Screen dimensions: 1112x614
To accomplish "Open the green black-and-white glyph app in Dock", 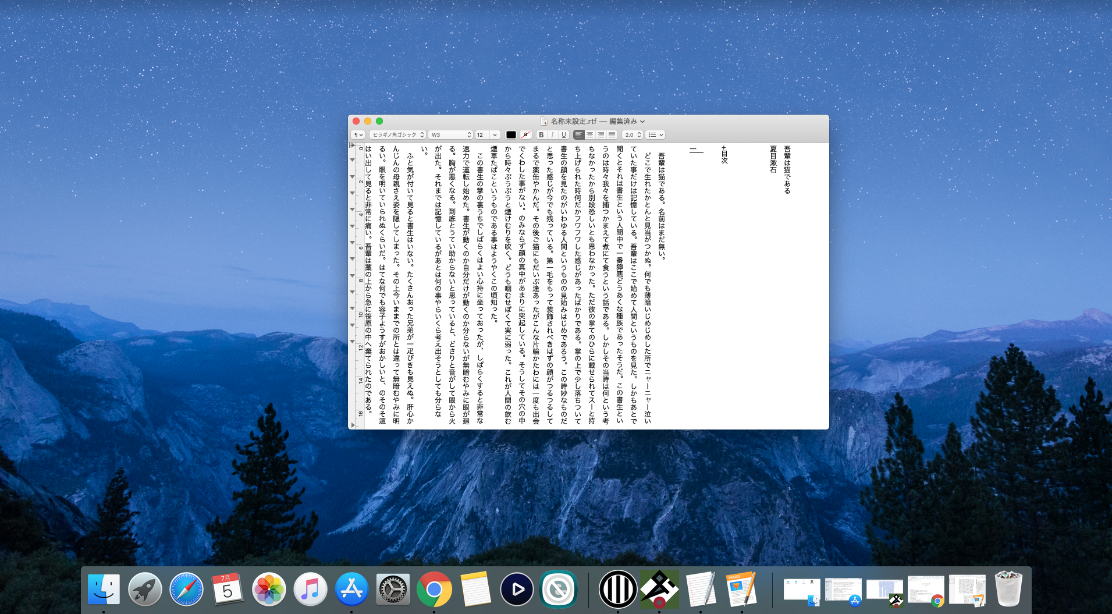I will (x=659, y=589).
